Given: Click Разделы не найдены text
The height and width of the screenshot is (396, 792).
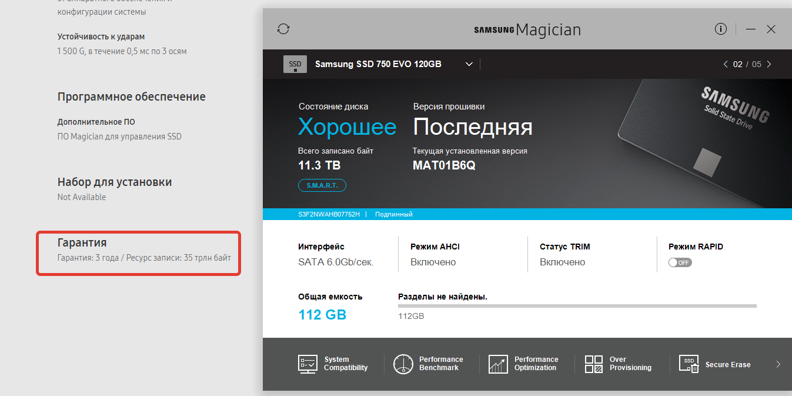Looking at the screenshot, I should click(443, 297).
